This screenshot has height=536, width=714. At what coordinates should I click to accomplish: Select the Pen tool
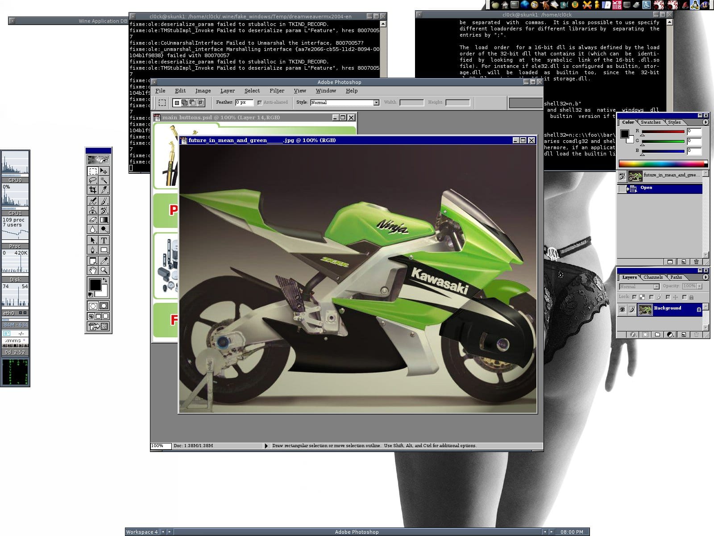point(93,250)
